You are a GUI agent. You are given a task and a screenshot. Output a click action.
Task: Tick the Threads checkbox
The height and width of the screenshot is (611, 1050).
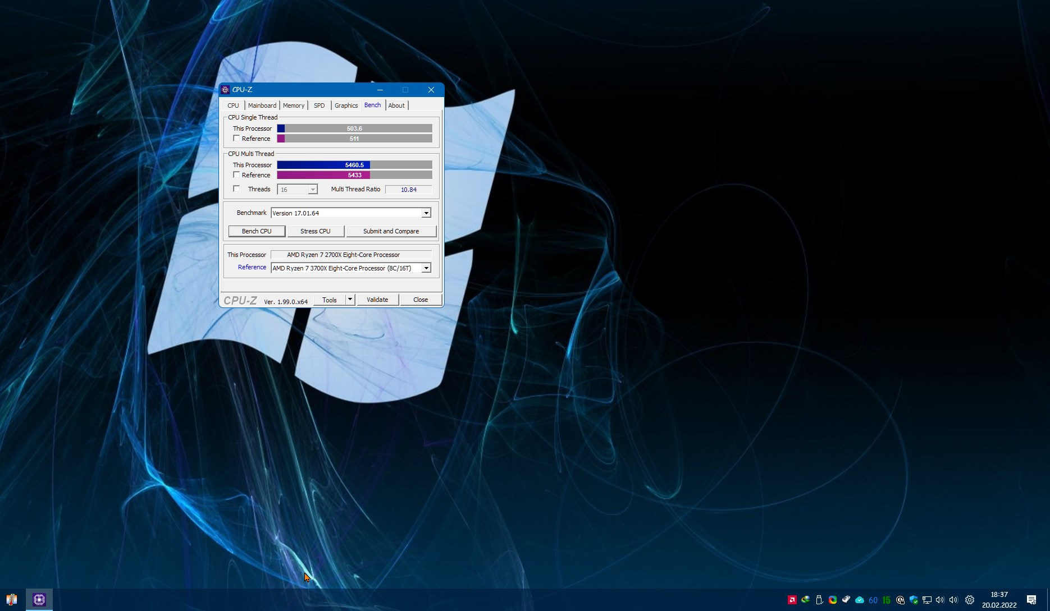(236, 189)
